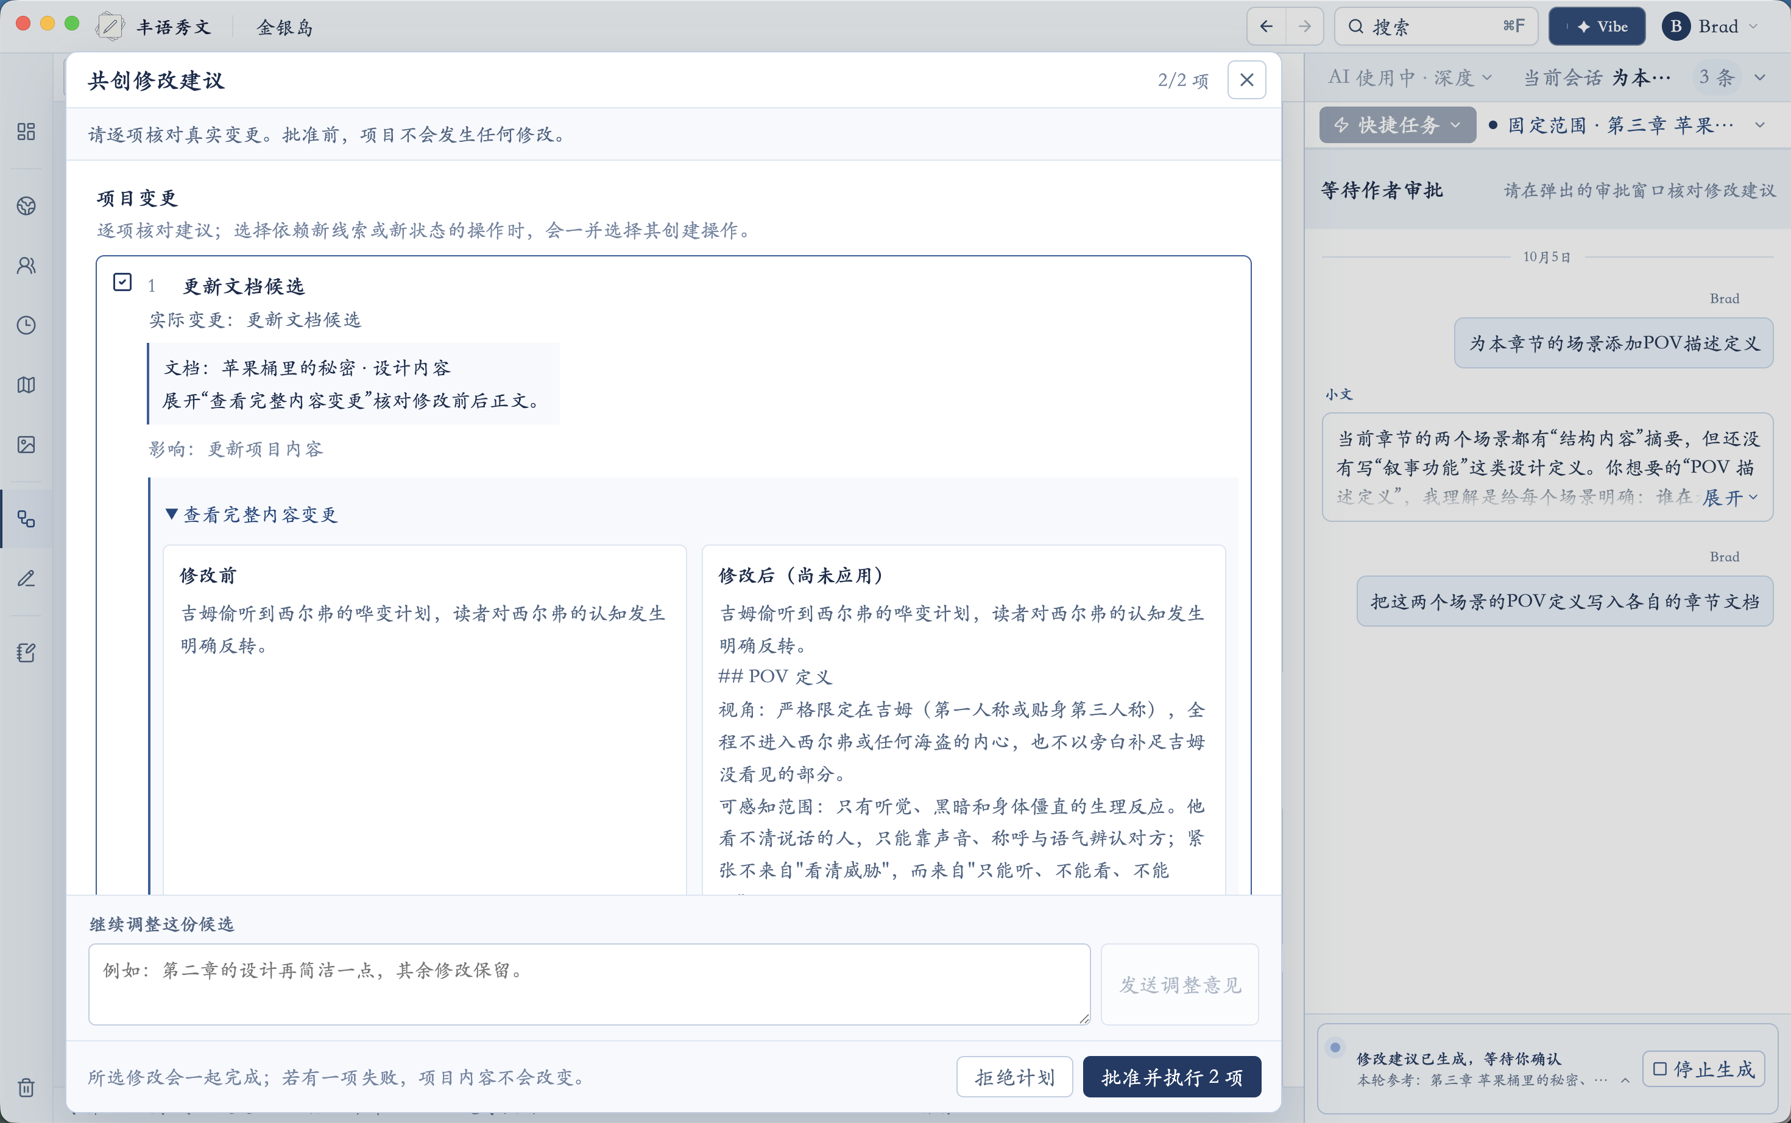Open the map icon in sidebar

pyautogui.click(x=26, y=385)
